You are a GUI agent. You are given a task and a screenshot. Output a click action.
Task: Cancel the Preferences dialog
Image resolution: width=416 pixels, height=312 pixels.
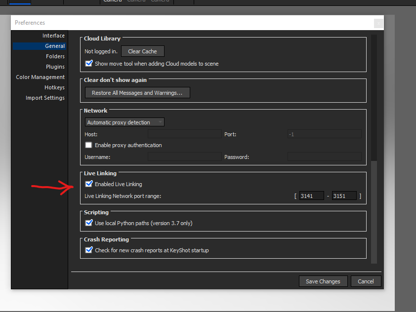[366, 281]
